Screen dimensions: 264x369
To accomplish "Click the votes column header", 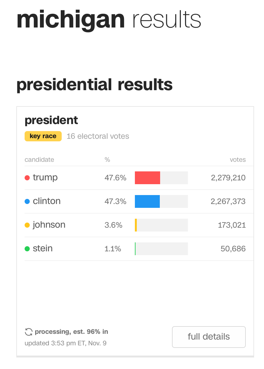I will (x=238, y=160).
